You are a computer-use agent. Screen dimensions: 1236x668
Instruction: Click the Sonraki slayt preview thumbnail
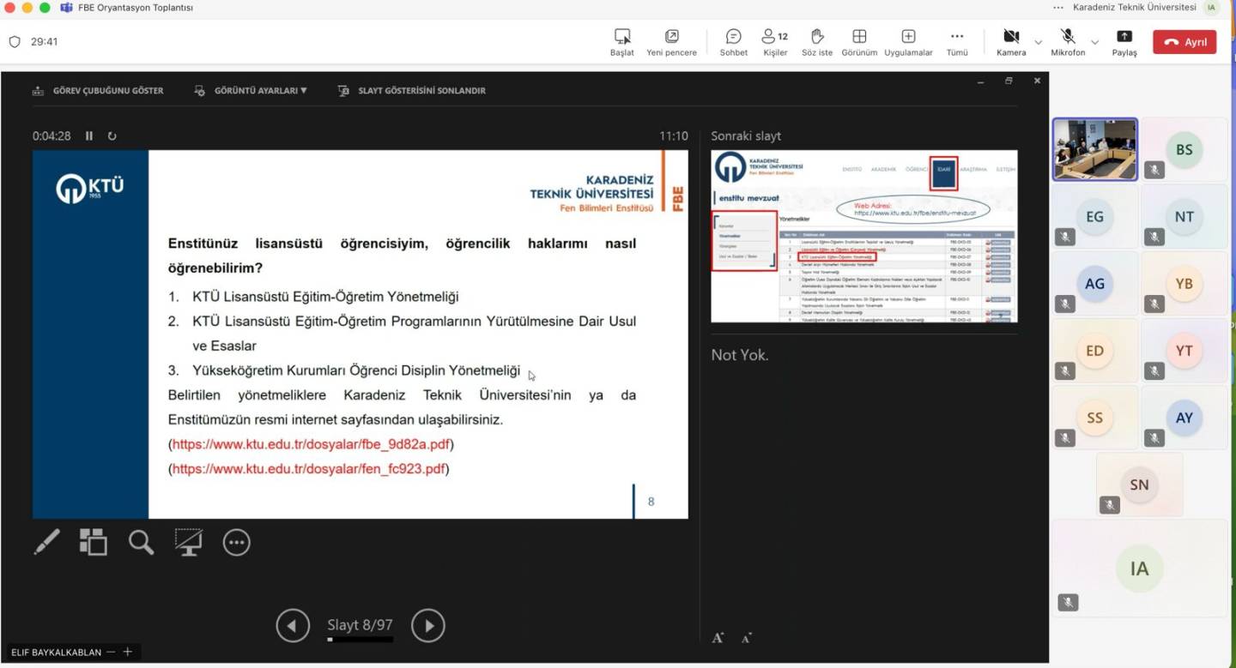(x=864, y=237)
